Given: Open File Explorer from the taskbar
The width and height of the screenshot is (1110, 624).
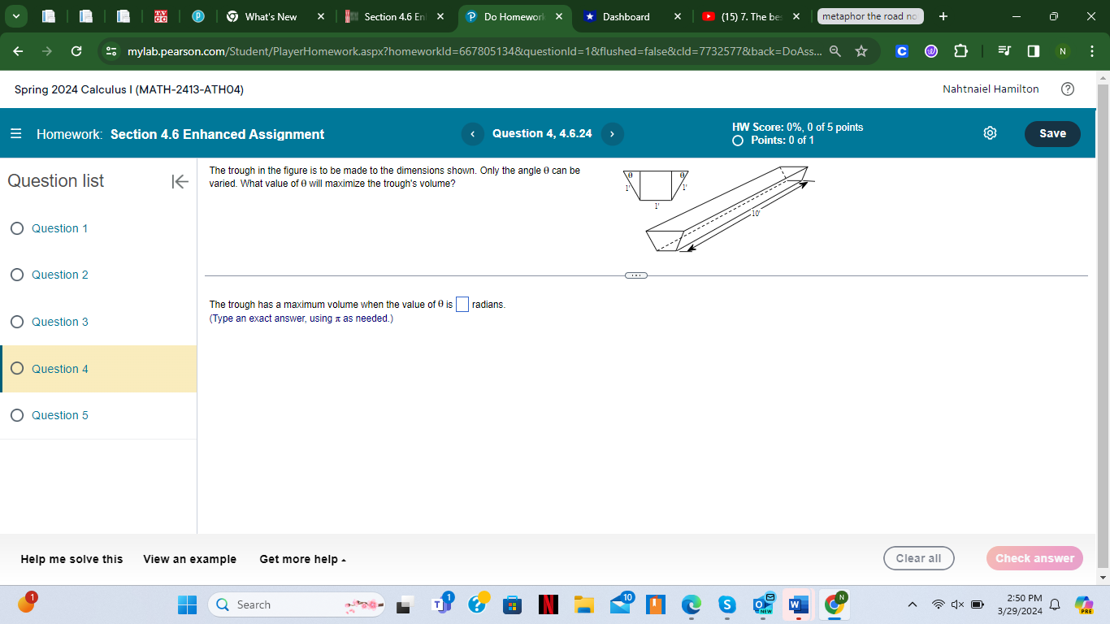Looking at the screenshot, I should [583, 604].
